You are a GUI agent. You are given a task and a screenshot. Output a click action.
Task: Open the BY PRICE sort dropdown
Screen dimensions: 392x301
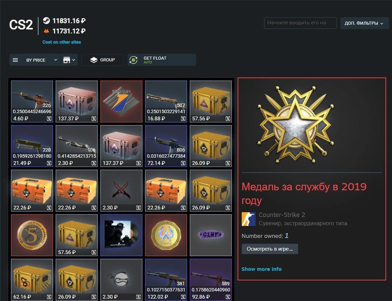tap(42, 60)
